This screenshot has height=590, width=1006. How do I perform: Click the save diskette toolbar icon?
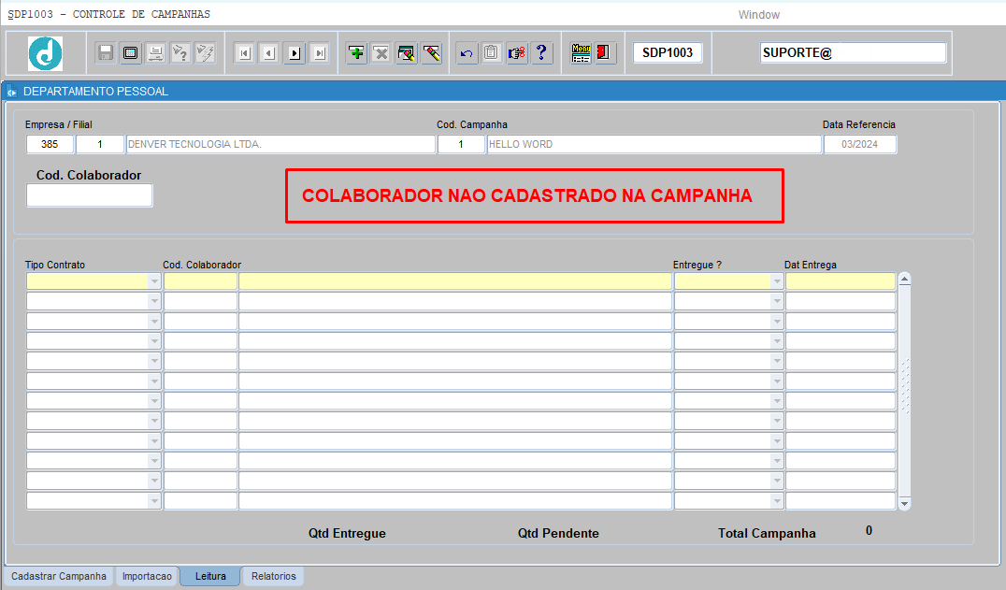[106, 53]
